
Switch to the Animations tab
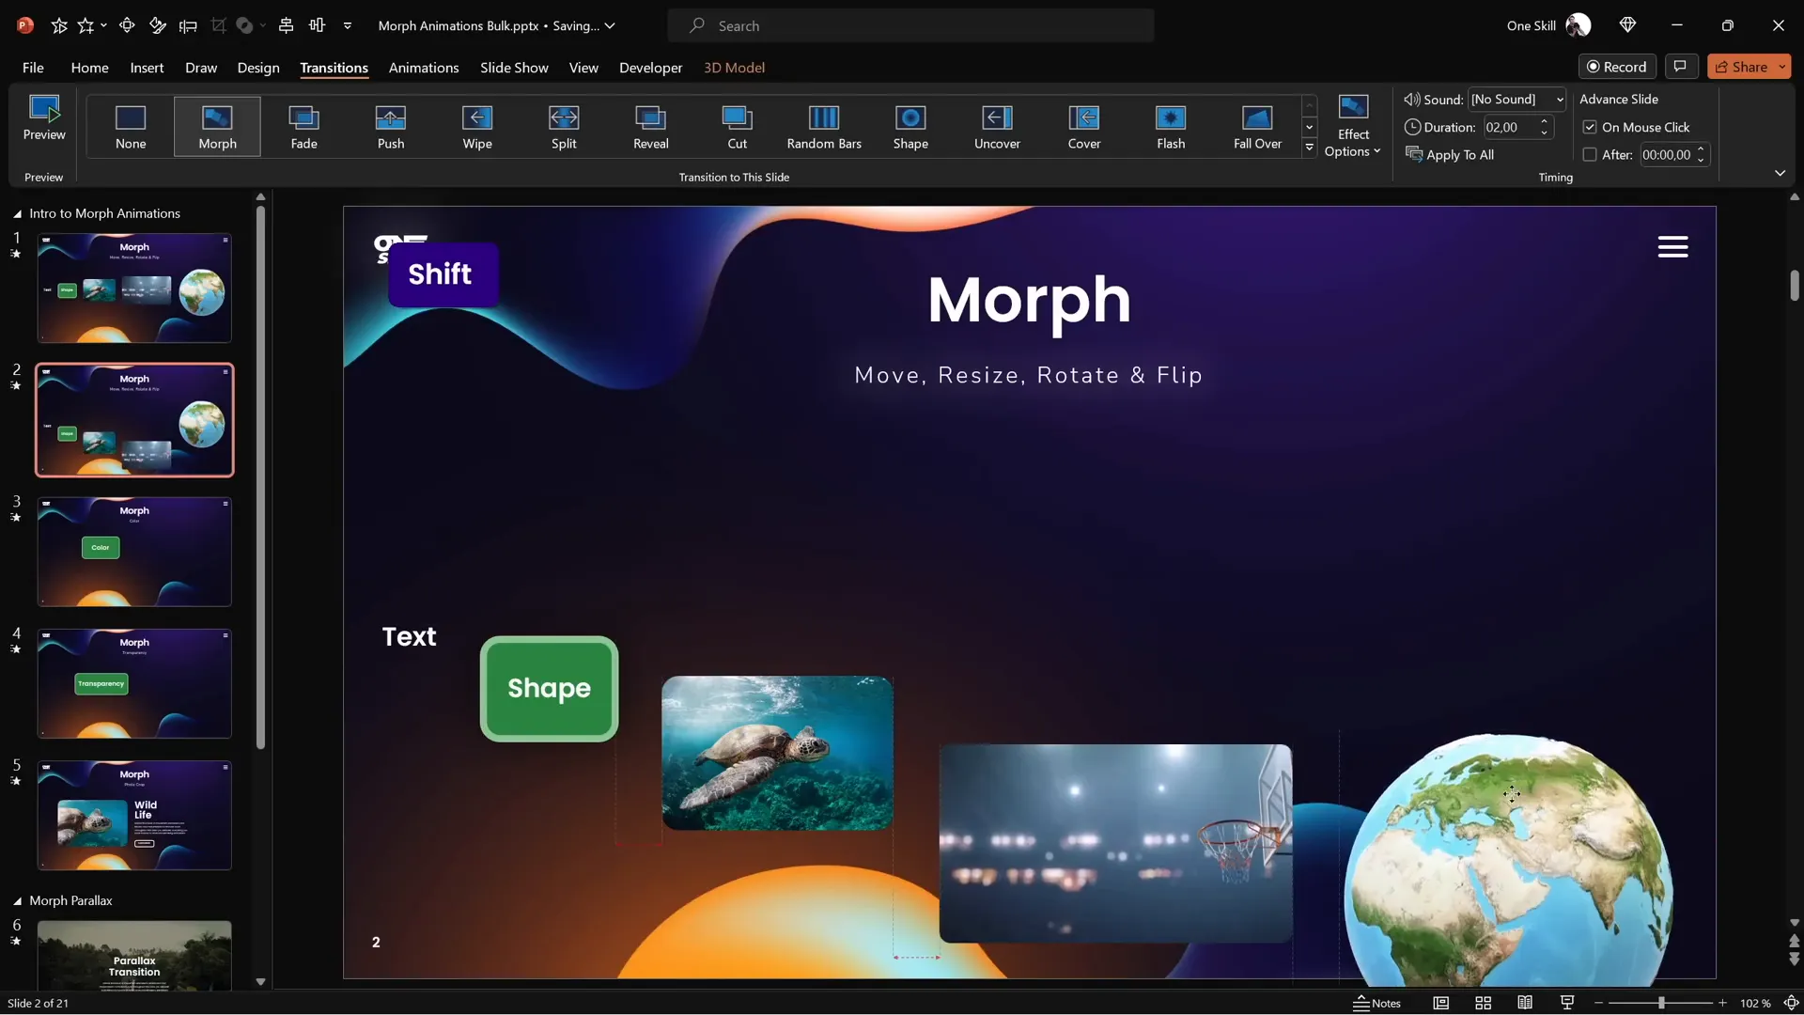pyautogui.click(x=424, y=68)
